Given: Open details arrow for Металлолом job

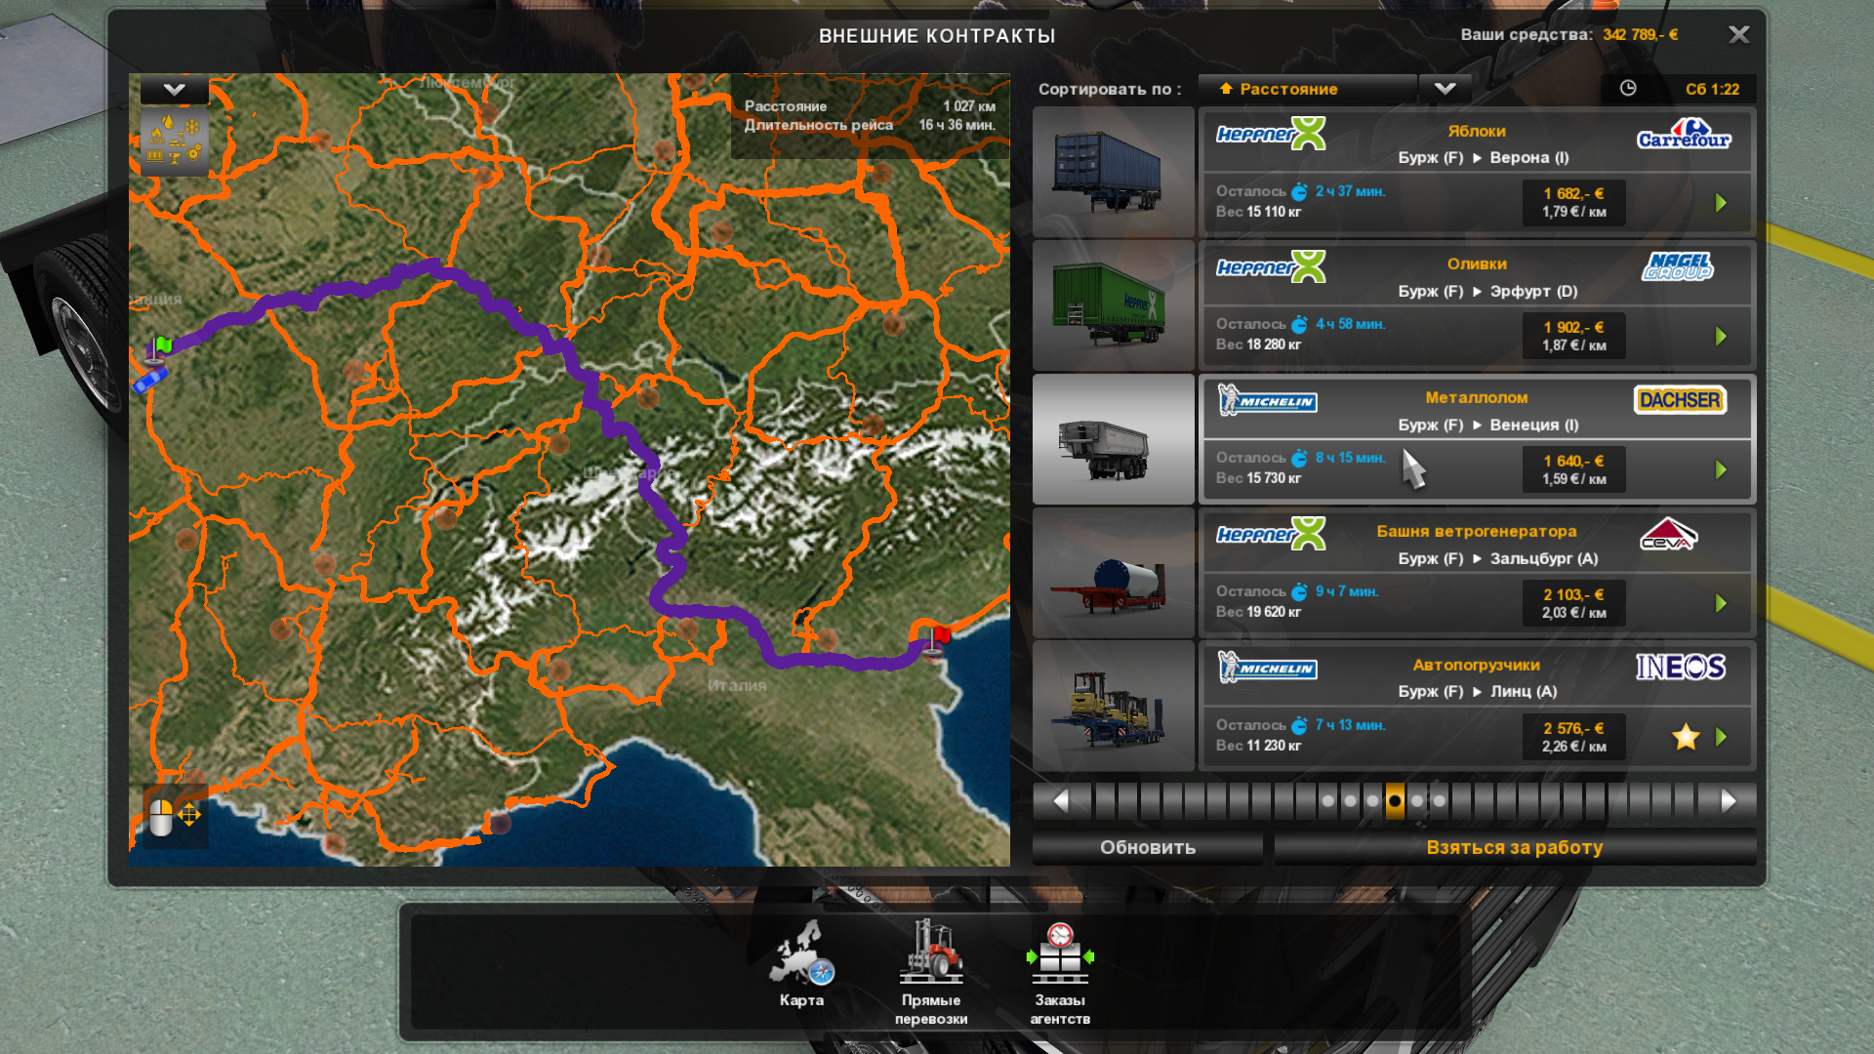Looking at the screenshot, I should tap(1721, 470).
